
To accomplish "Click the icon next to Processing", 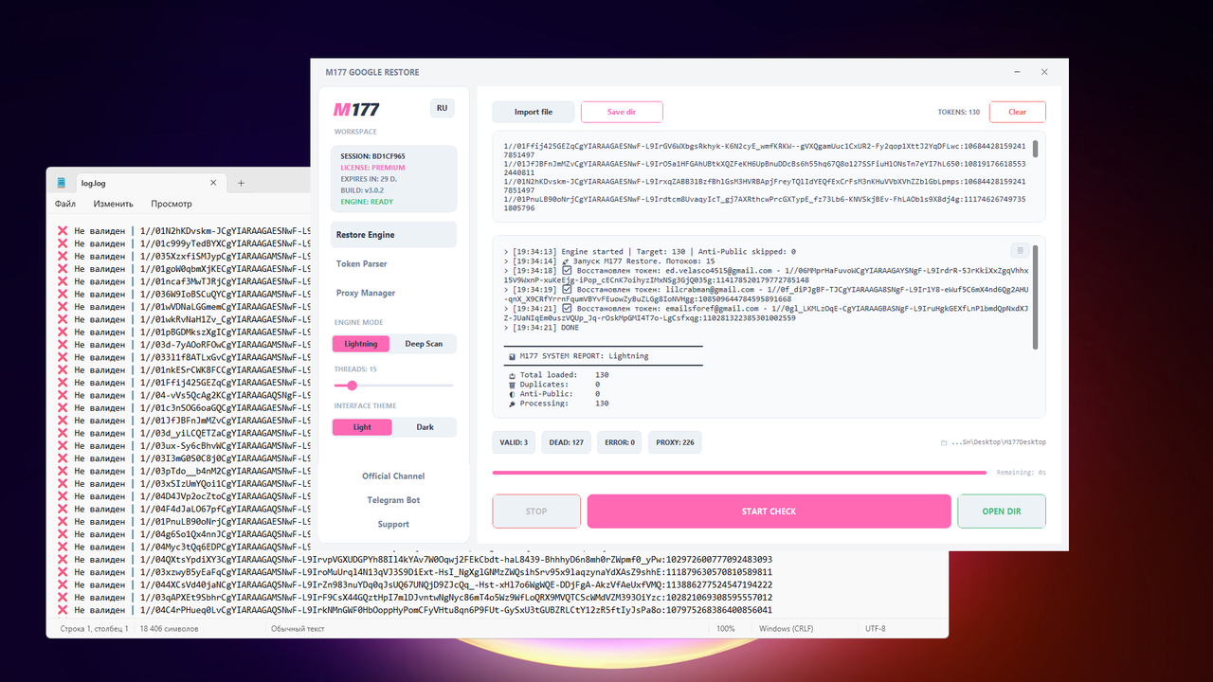I will coord(512,404).
